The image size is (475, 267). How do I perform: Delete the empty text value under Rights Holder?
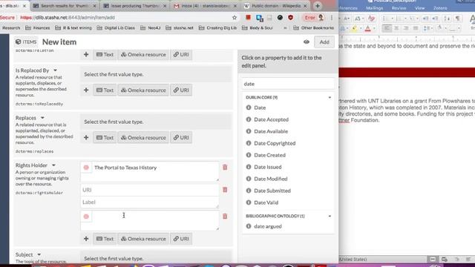(x=225, y=216)
